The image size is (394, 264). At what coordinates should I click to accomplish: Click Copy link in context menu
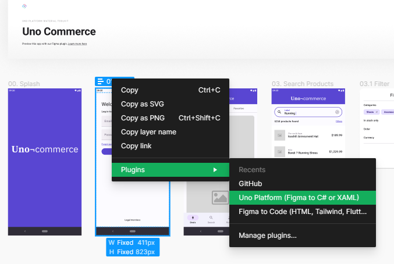click(136, 146)
